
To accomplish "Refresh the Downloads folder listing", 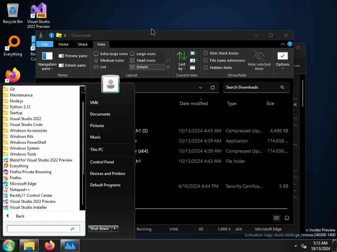I will 213,87.
